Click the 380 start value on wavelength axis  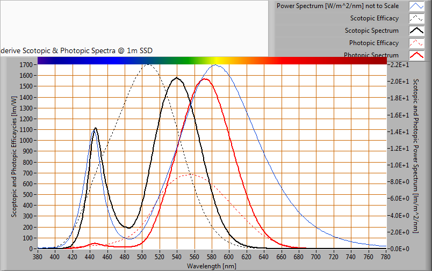[38, 257]
